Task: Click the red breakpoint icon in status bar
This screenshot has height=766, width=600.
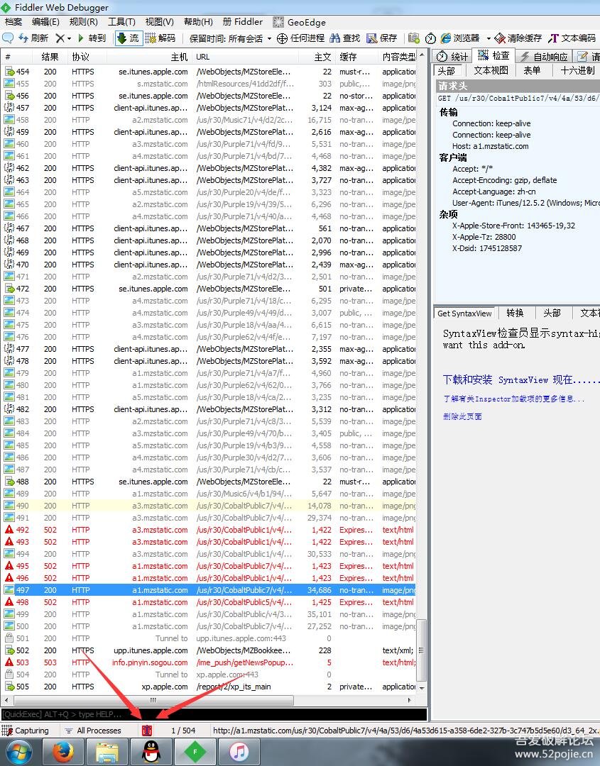Action: tap(147, 731)
